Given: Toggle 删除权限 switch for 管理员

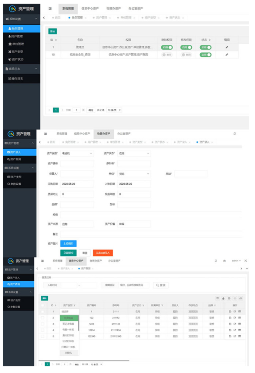Looking at the screenshot, I should pyautogui.click(x=167, y=47).
